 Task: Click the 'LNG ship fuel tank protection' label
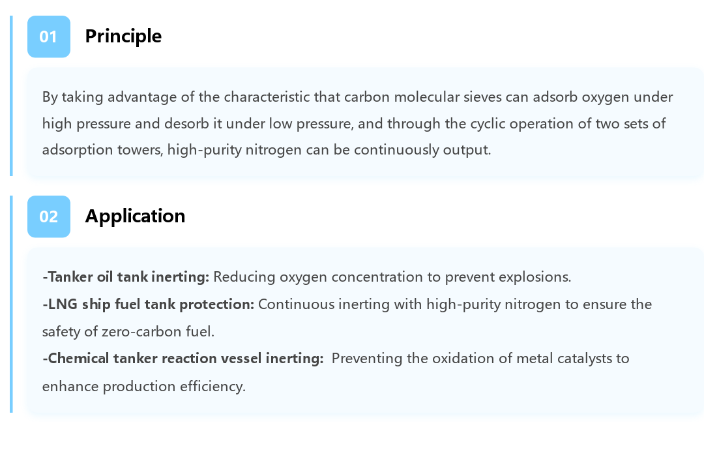click(x=148, y=304)
